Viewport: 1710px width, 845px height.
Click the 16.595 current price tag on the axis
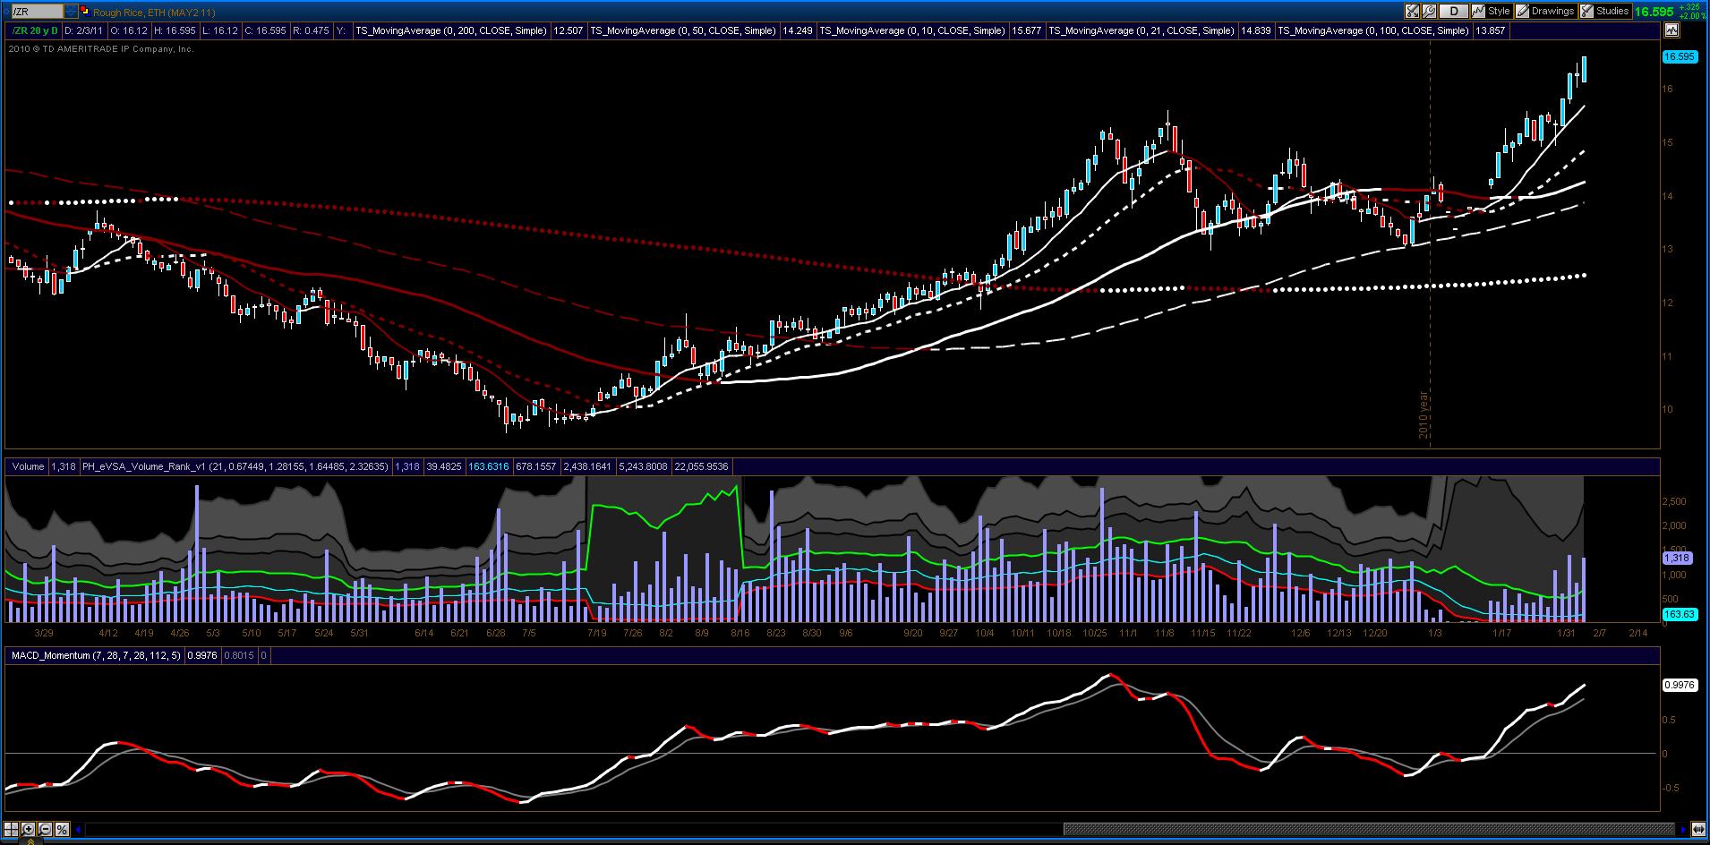point(1679,56)
